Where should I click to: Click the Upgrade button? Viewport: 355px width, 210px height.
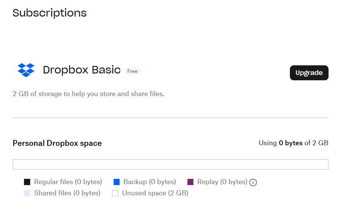click(x=309, y=73)
